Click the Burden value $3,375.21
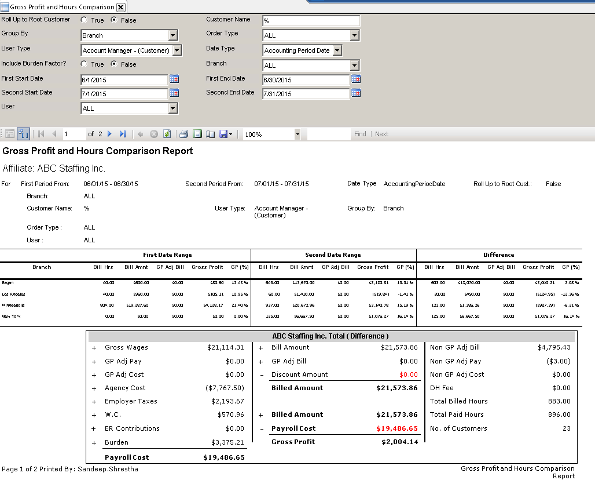Viewport: 595px width, 480px height. click(227, 442)
